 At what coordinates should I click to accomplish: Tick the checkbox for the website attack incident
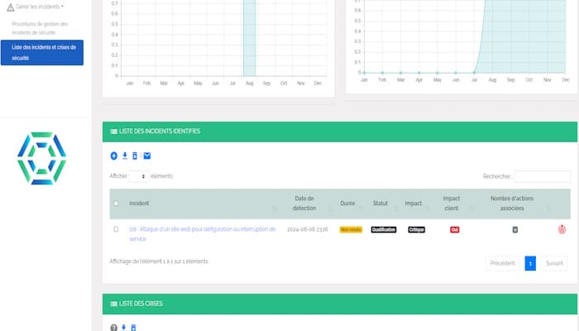[x=116, y=229]
